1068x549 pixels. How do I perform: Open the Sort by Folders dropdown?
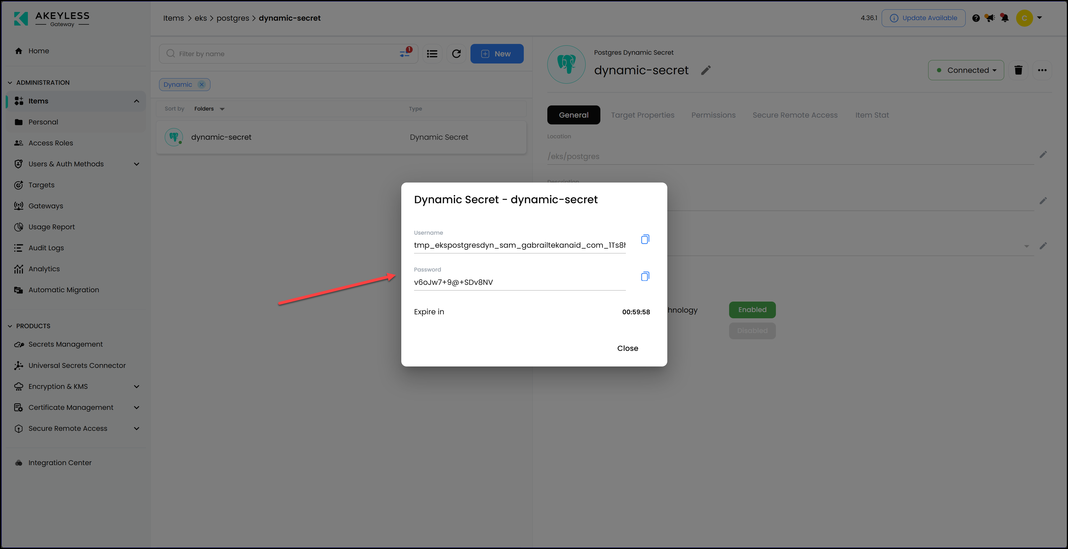pyautogui.click(x=209, y=109)
